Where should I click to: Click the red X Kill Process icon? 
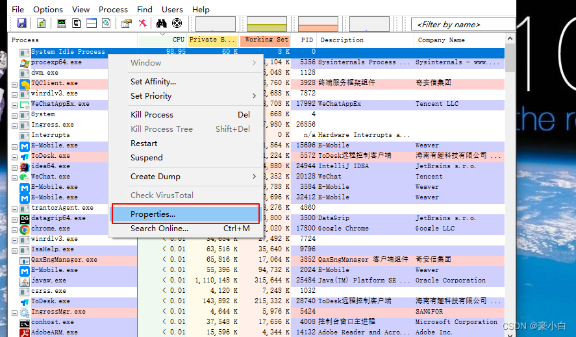[x=142, y=23]
